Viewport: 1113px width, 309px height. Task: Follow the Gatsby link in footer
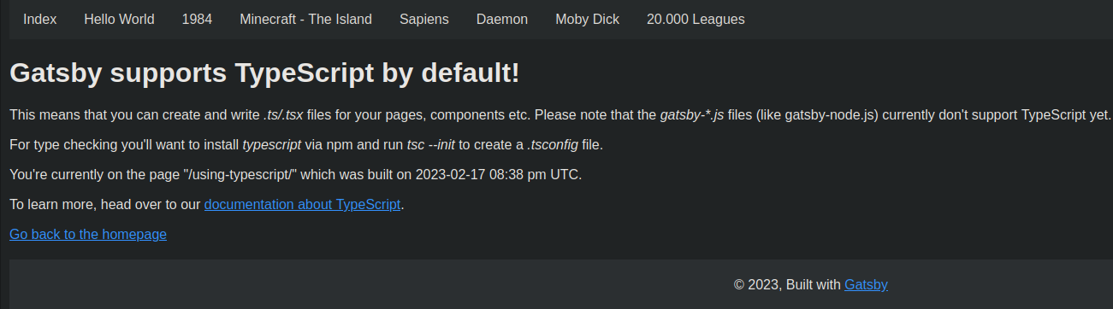coord(866,284)
